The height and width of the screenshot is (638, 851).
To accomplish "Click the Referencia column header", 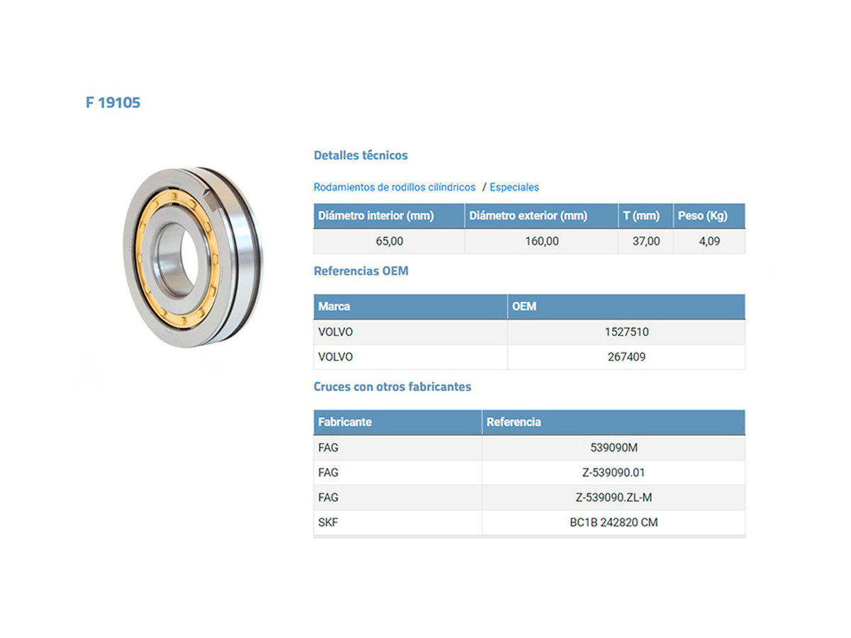I will click(513, 422).
